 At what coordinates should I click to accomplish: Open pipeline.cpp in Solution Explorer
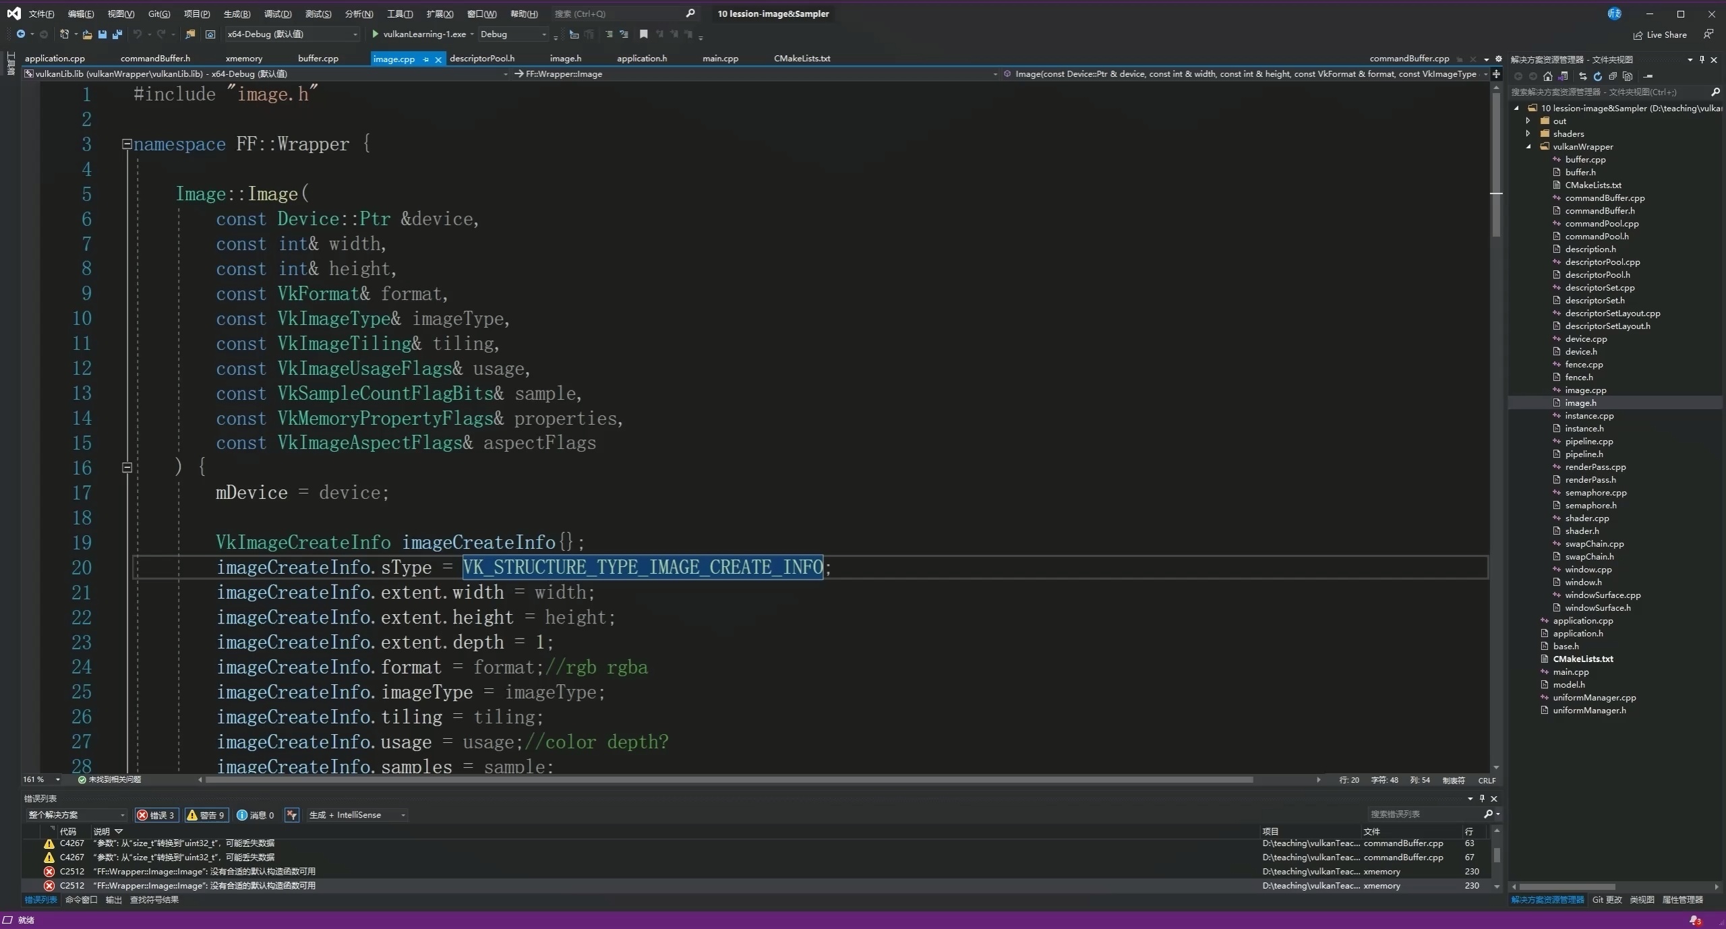coord(1588,442)
